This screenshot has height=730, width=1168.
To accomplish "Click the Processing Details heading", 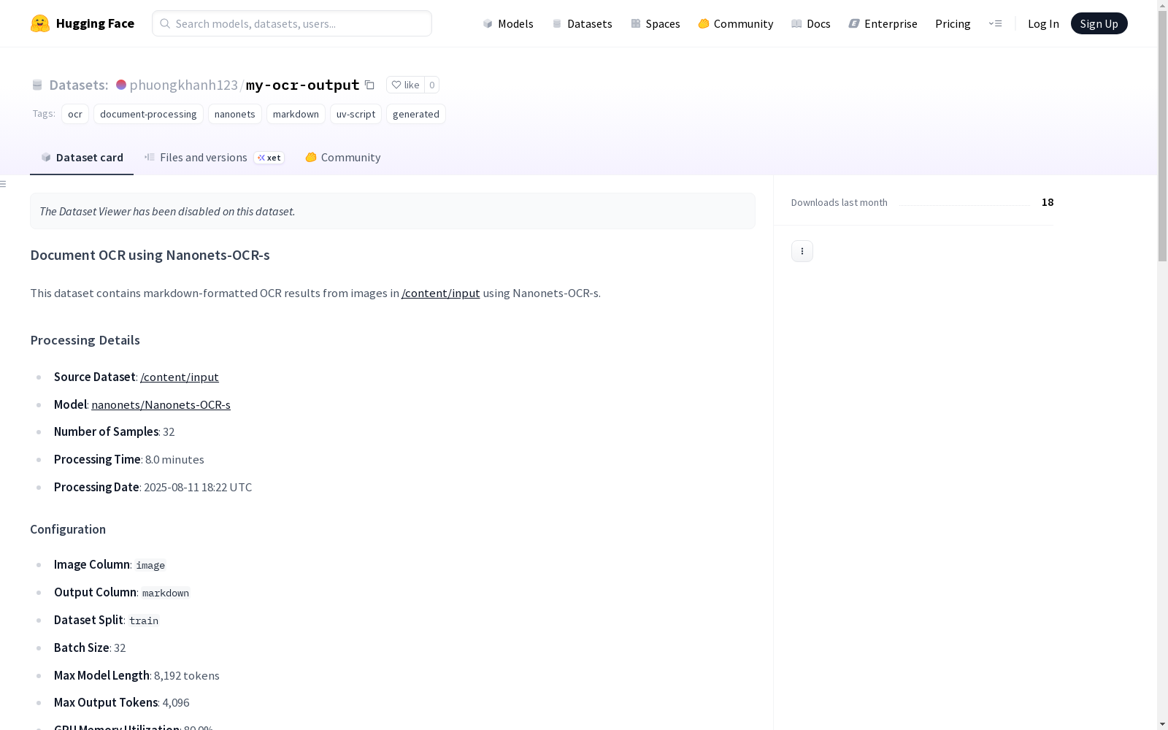I will point(85,340).
